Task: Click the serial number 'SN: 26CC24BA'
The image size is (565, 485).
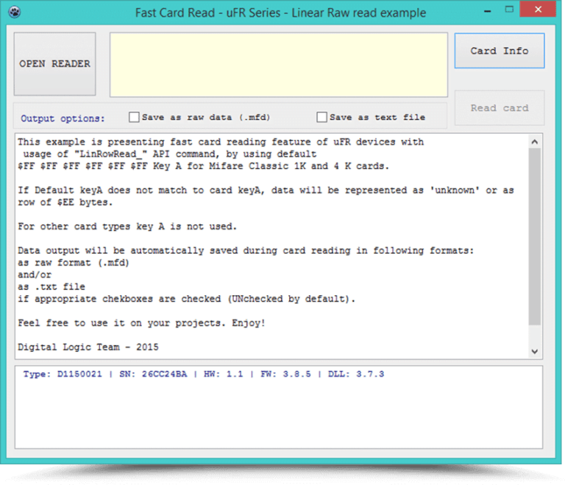Action: pos(153,375)
